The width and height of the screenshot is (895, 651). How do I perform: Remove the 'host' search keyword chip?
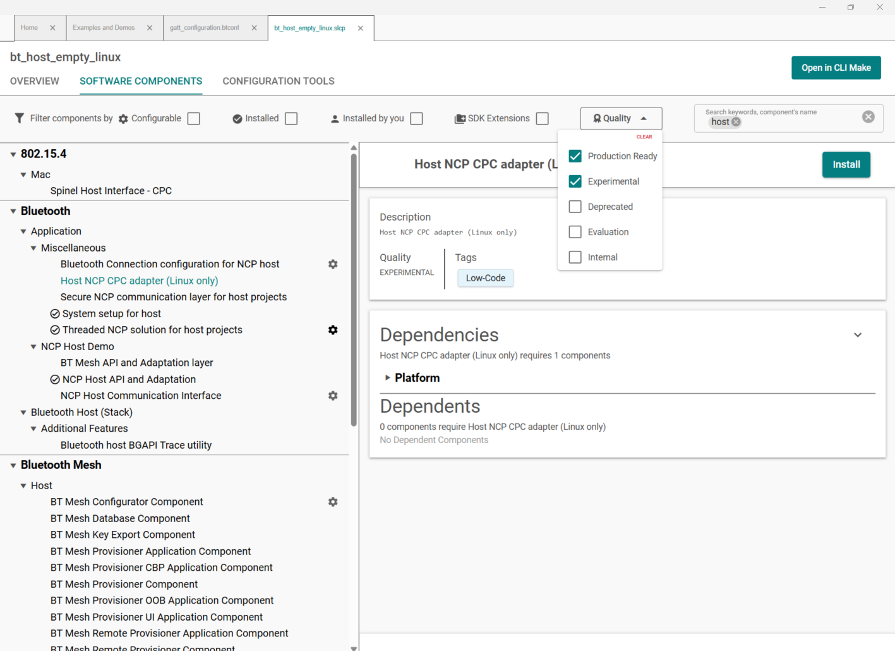click(x=736, y=122)
